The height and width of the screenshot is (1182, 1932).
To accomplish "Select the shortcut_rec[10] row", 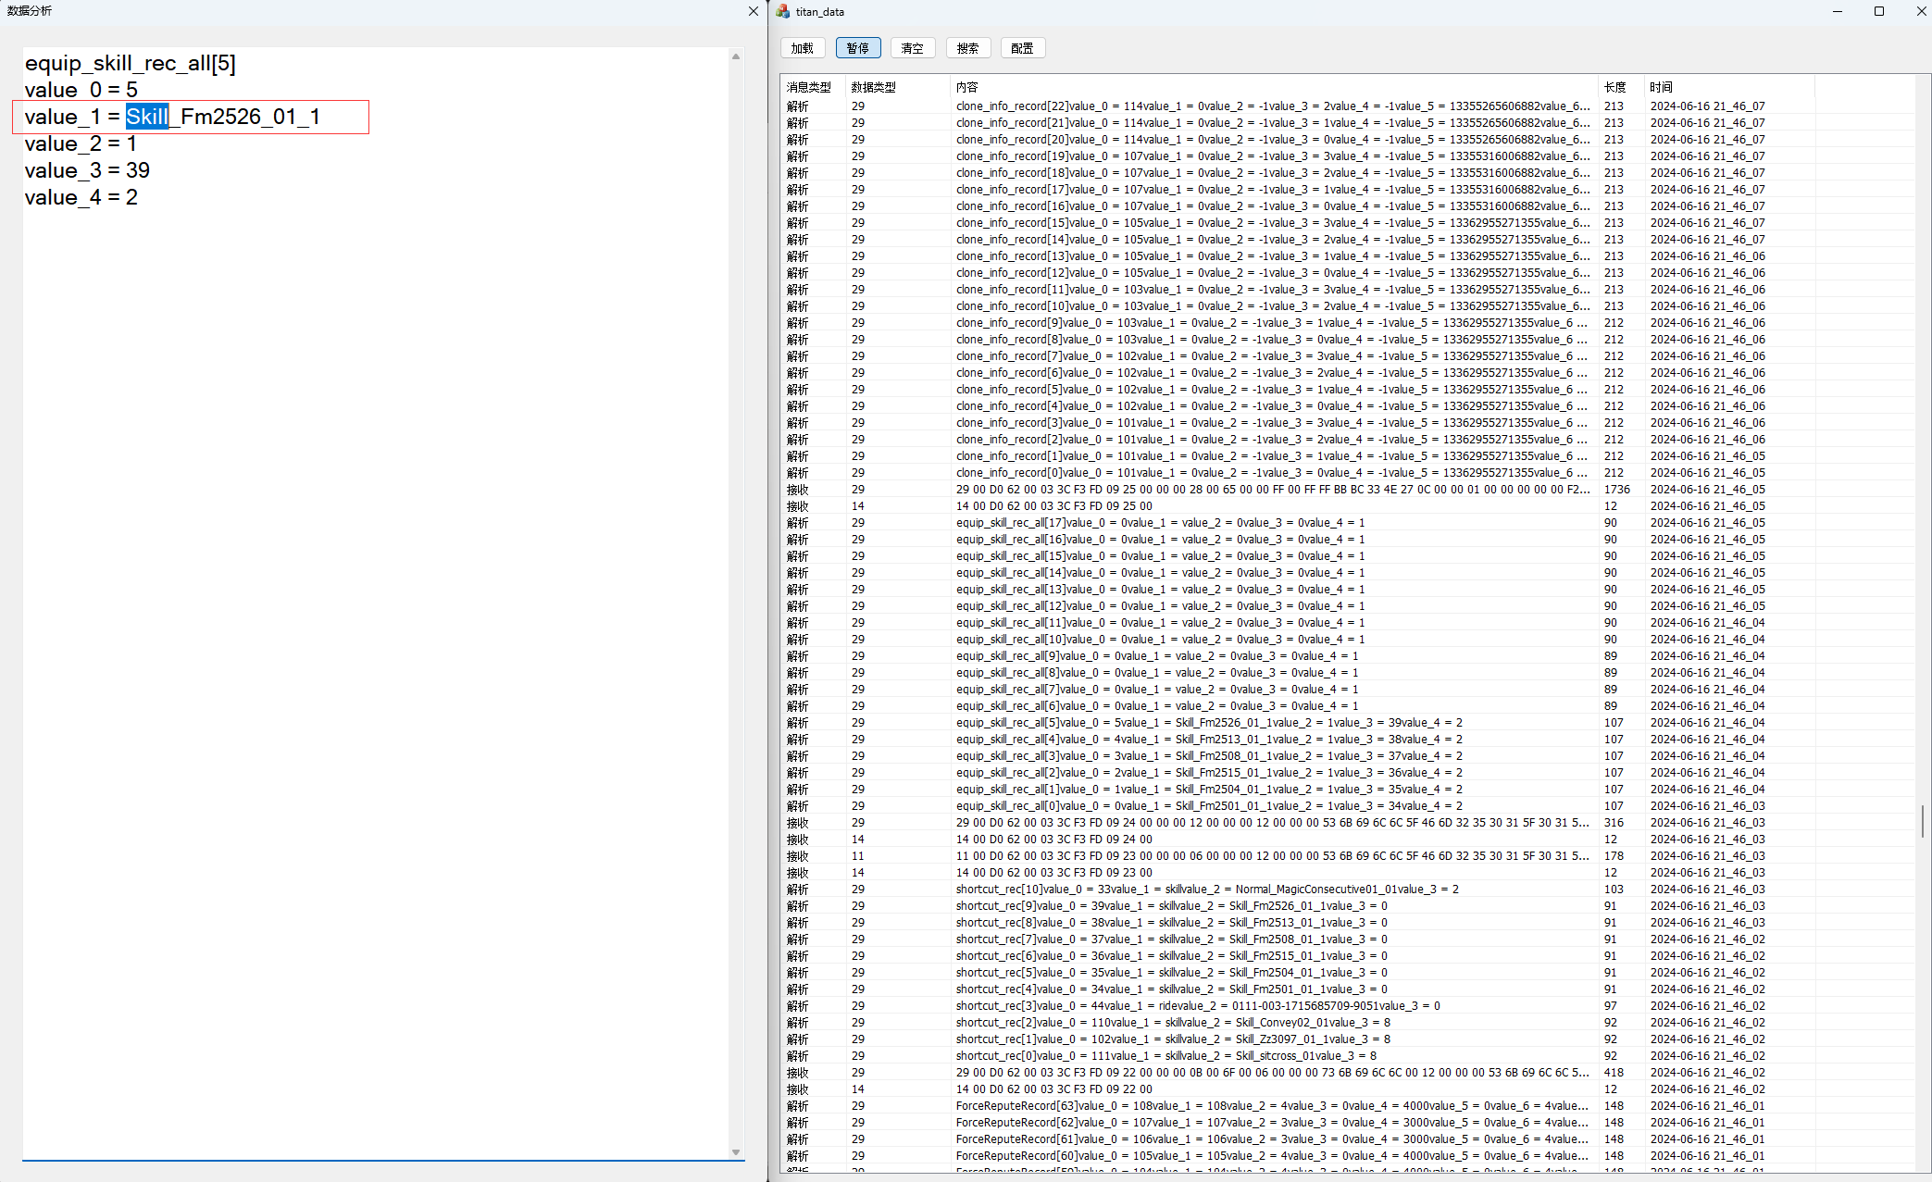I will 1206,890.
